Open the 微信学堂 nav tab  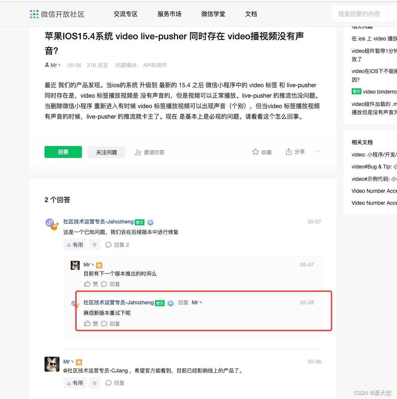click(213, 14)
